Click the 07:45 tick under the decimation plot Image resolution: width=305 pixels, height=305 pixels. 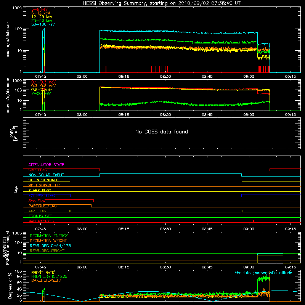pos(40,267)
